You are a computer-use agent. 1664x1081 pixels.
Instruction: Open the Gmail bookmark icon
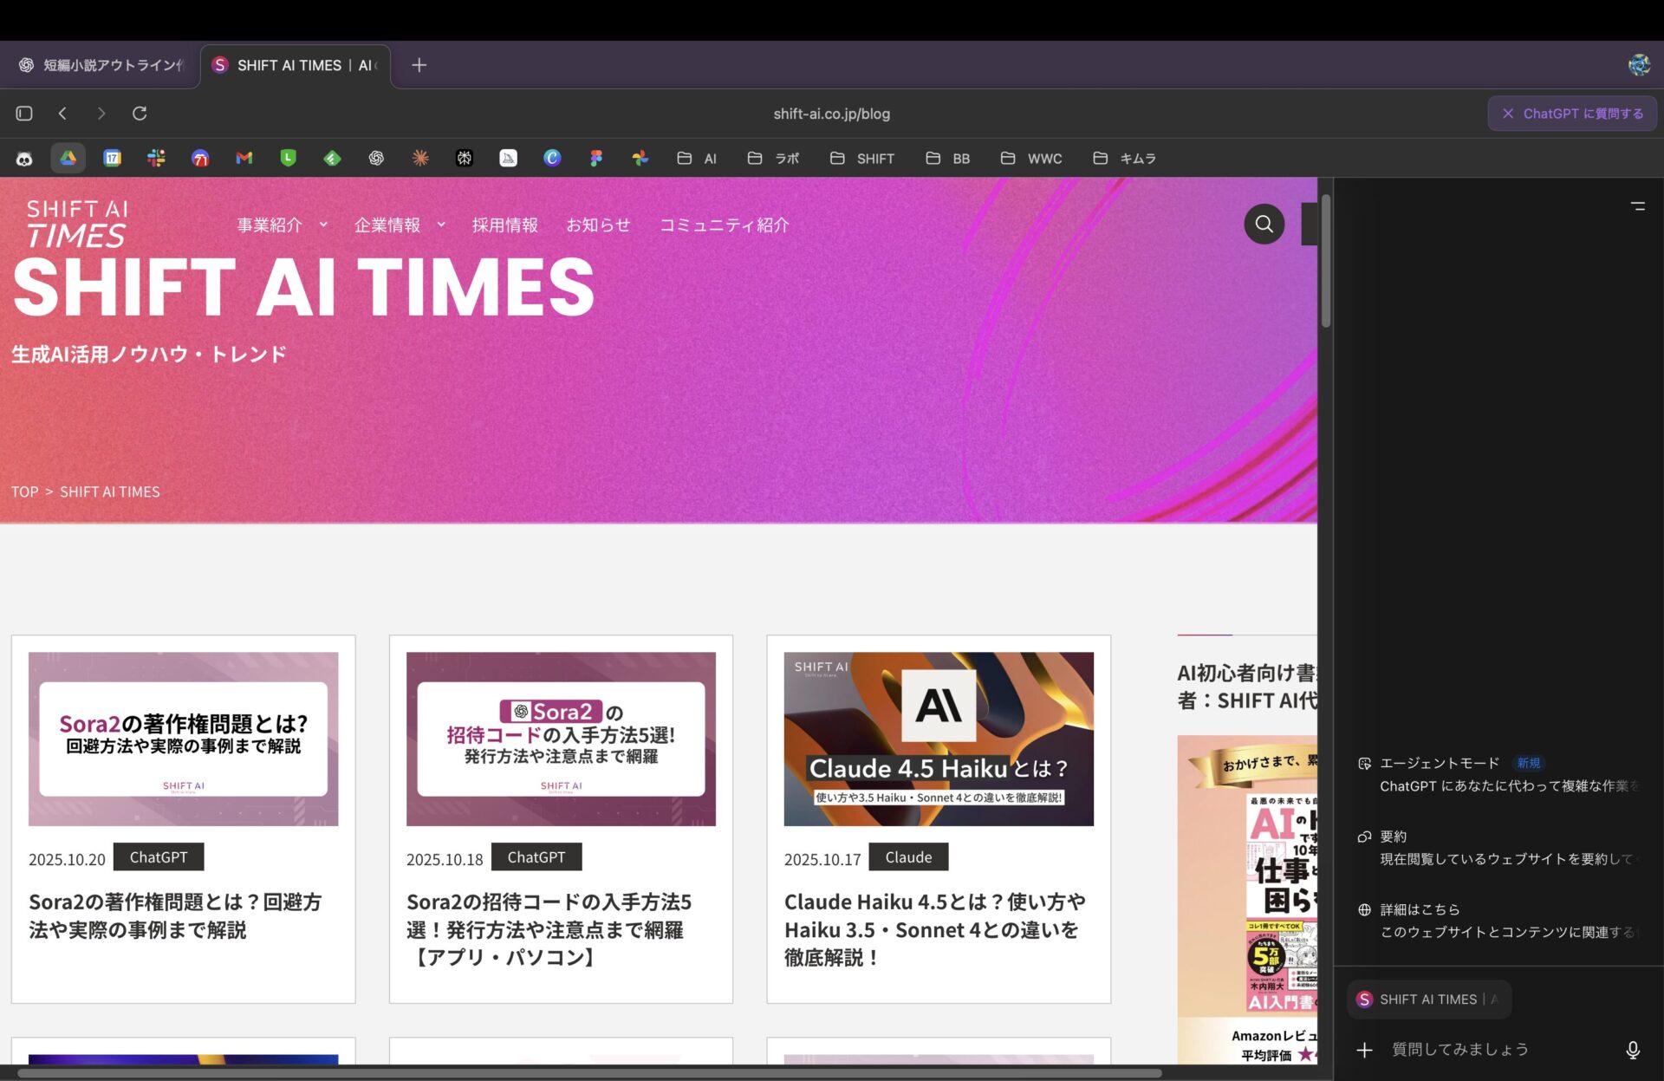(x=244, y=158)
